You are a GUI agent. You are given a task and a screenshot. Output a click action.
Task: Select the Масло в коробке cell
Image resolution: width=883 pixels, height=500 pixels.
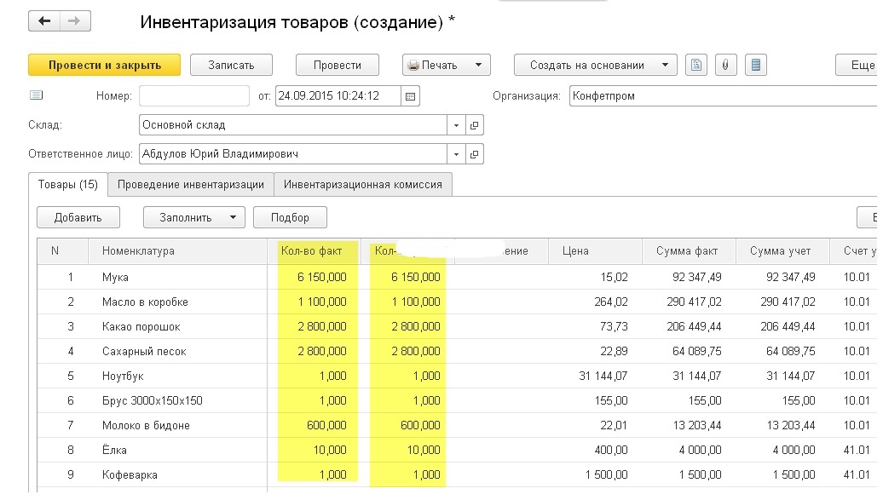point(177,302)
